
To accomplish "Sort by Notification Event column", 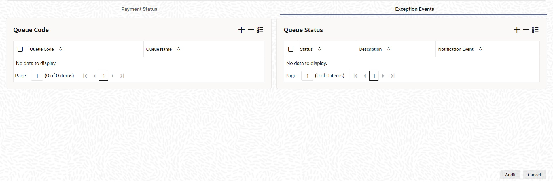I will pos(480,49).
